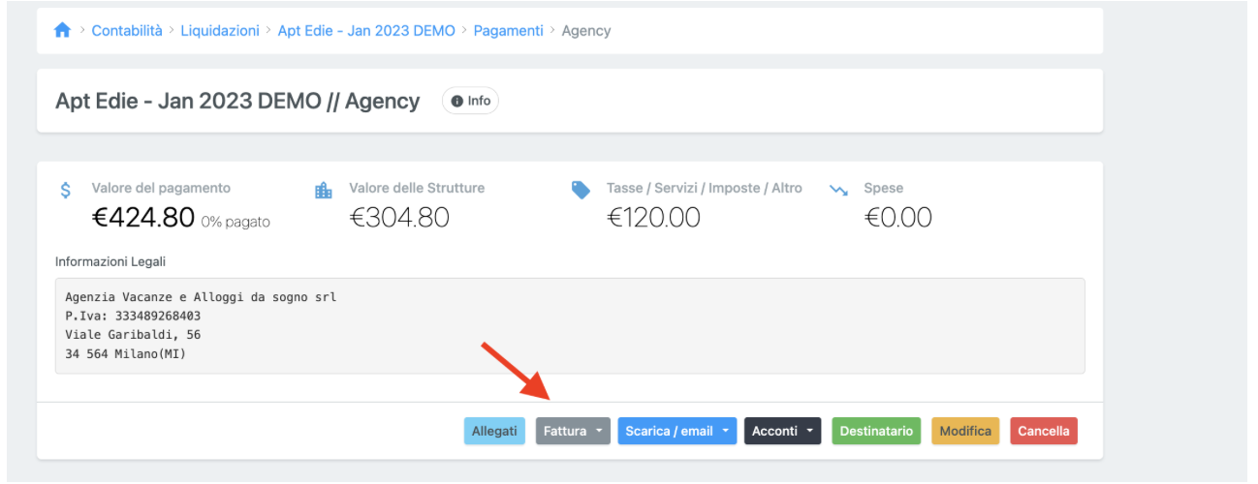Click the red Cancella button
Screen dimensions: 1258x484
coord(1043,431)
